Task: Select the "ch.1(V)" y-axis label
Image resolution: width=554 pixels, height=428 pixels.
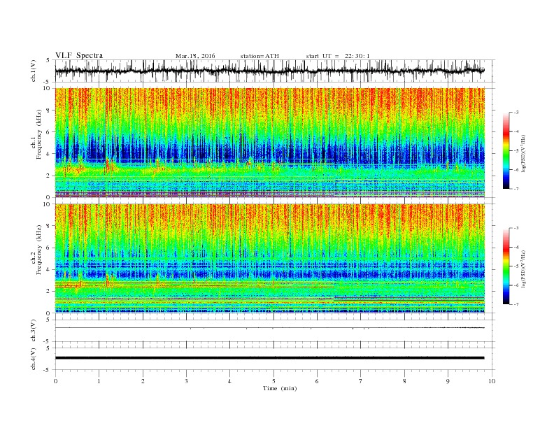Action: click(34, 71)
